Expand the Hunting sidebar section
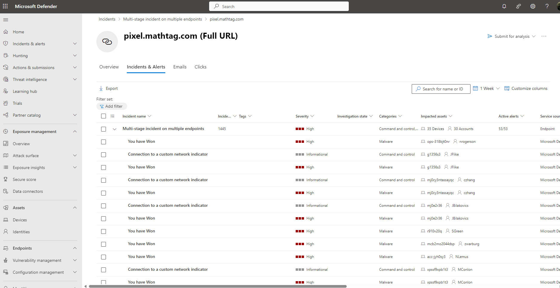This screenshot has height=288, width=560. [75, 56]
